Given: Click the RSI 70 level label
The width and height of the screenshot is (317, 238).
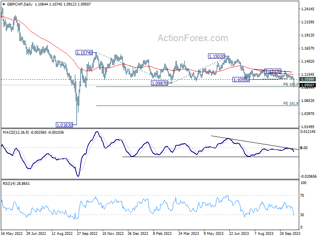Looking at the screenshot, I should pos(302,196).
